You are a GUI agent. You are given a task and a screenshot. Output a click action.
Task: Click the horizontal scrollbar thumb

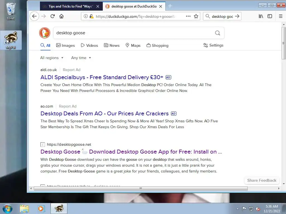click(x=141, y=188)
